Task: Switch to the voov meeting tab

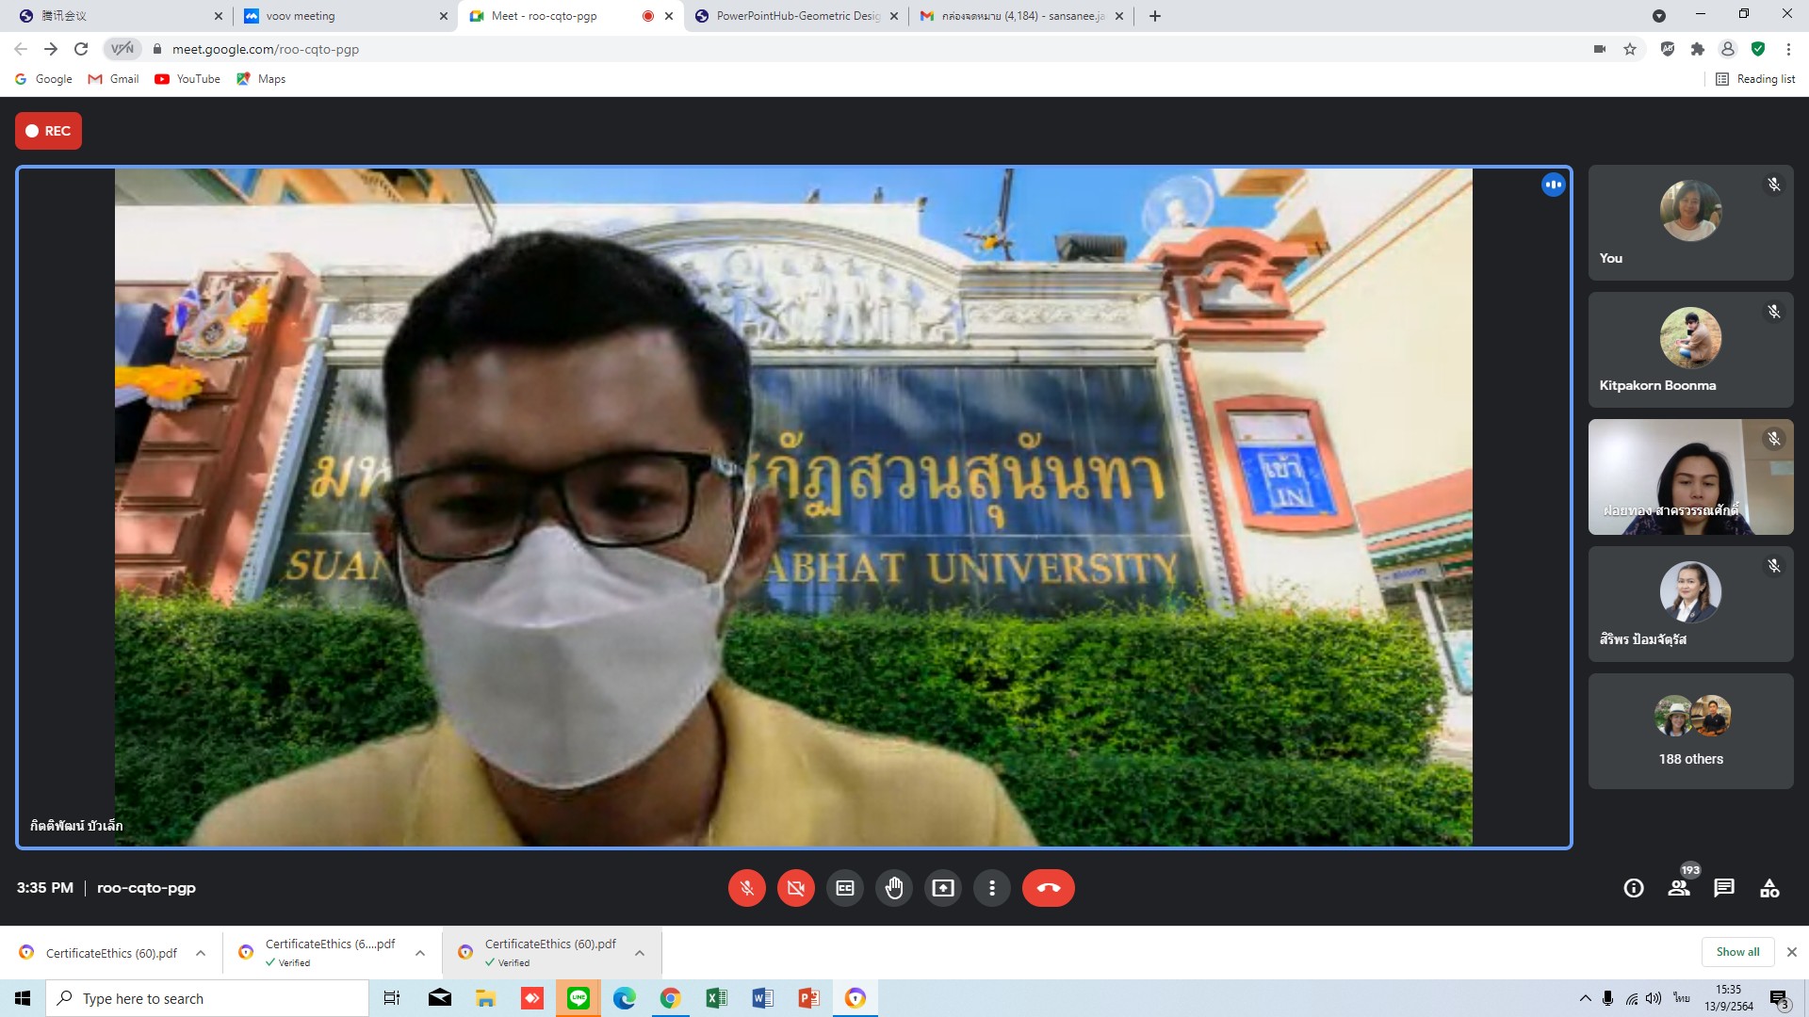Action: coord(345,16)
